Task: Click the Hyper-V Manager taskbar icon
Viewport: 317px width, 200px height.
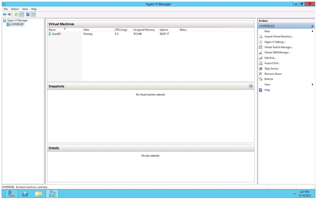Action: [x=52, y=194]
